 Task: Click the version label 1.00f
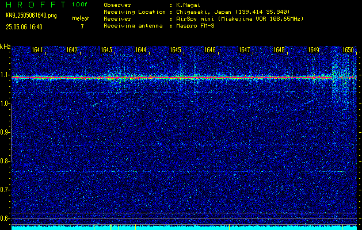click(x=79, y=5)
